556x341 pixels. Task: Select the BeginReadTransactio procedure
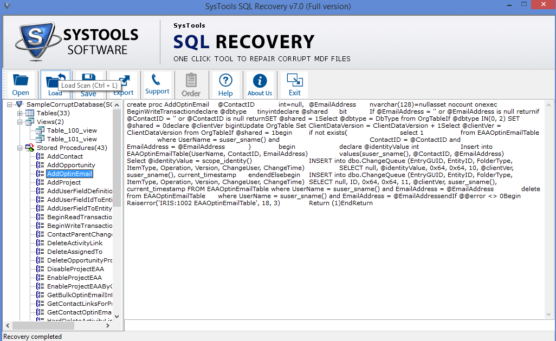click(80, 217)
